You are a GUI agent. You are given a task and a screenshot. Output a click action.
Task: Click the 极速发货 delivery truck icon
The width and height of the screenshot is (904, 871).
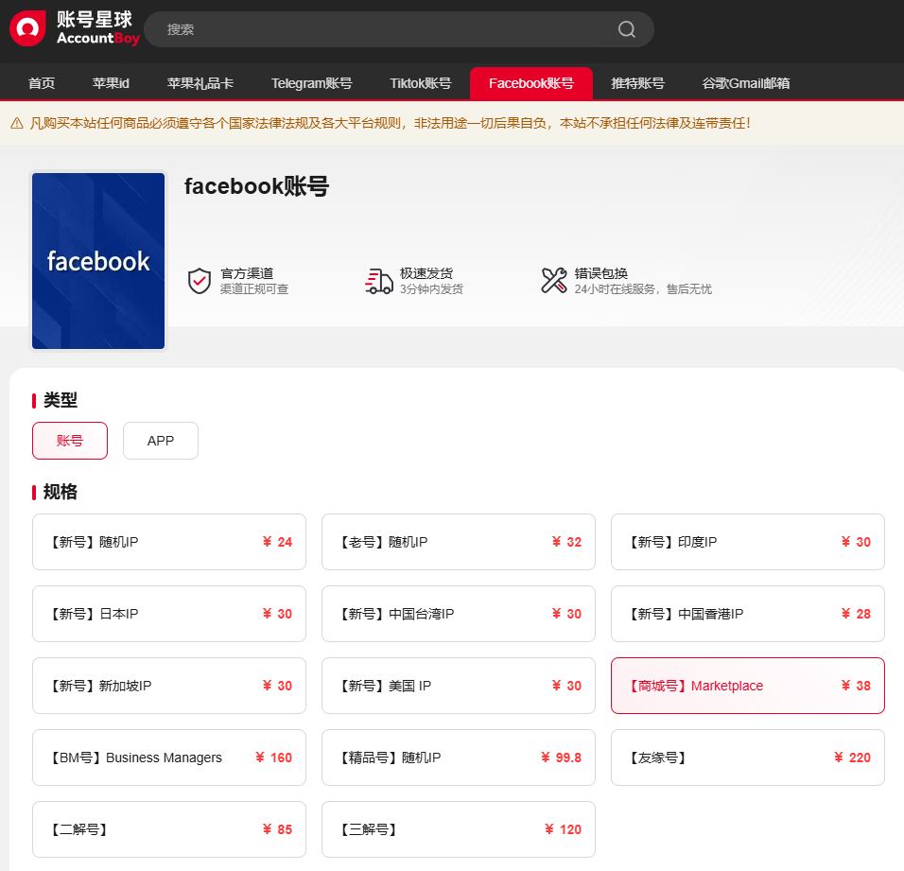(377, 280)
